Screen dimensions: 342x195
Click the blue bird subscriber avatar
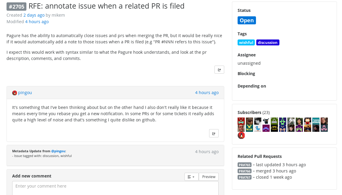(x=257, y=128)
